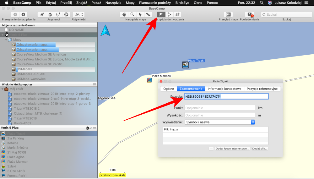Click the north compass arrow on the map
Viewport: 314px width, 179px height.
105,30
